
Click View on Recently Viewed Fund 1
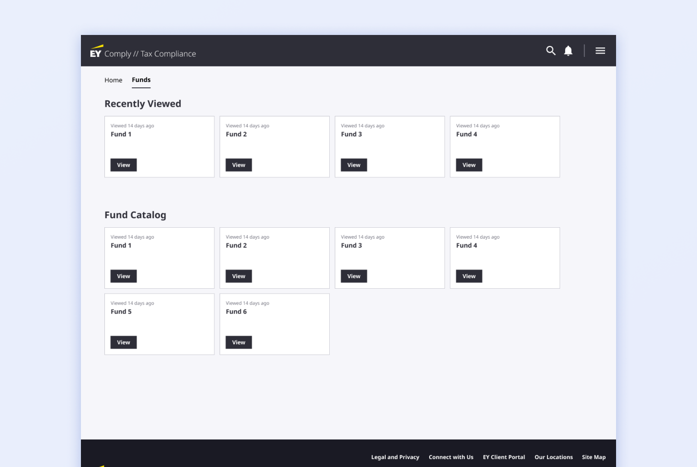[123, 165]
